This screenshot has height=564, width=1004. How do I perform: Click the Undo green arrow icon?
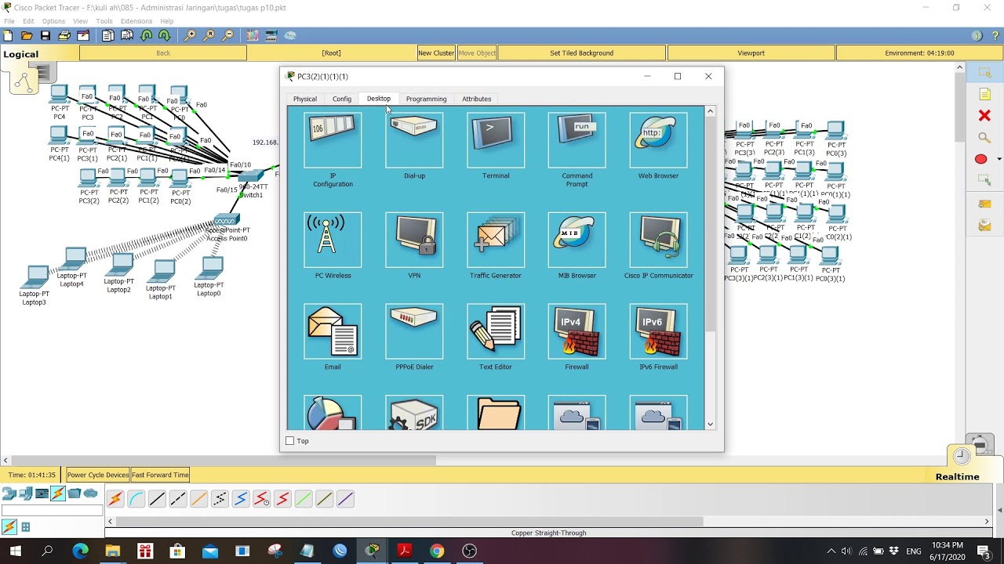point(147,35)
